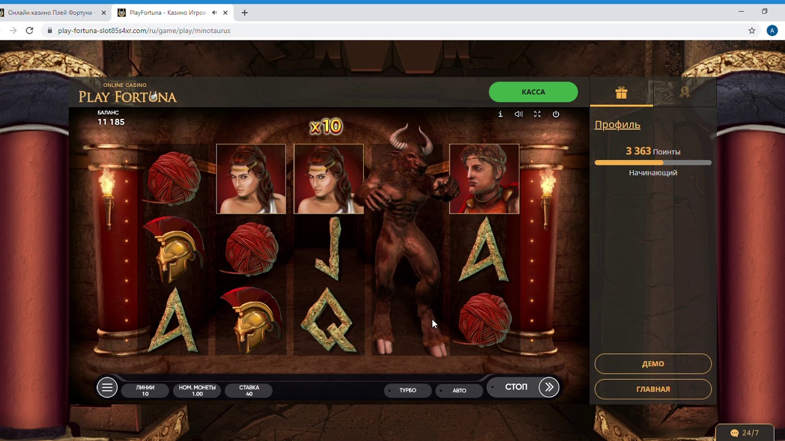Switch the game to fullscreen
785x441 pixels.
(x=537, y=114)
